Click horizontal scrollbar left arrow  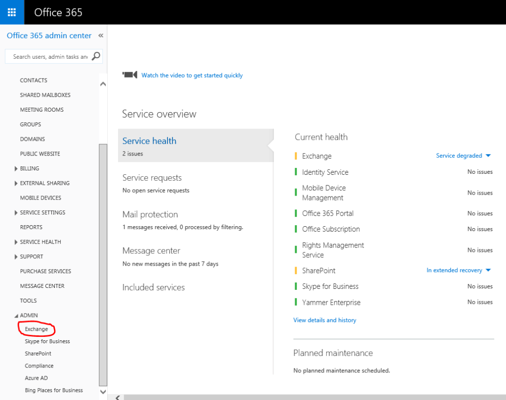(x=118, y=398)
